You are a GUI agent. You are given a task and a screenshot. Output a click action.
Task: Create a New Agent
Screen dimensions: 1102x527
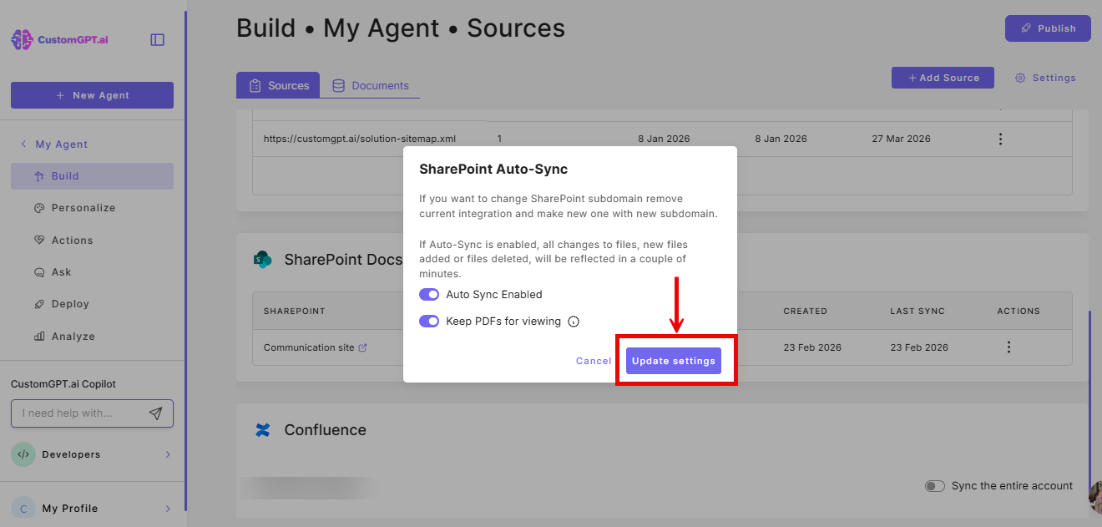92,95
